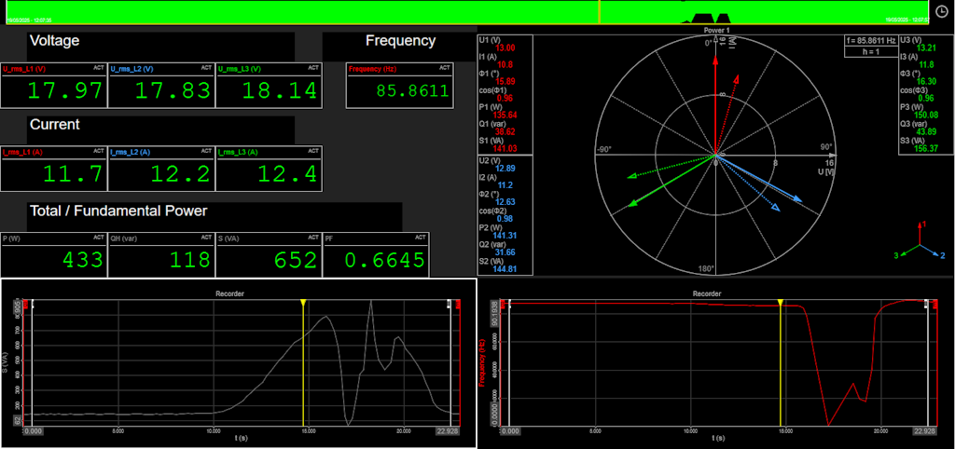Viewport: 955px width, 449px height.
Task: Click the 62 lower scale value on S recorder
Action: 17,420
